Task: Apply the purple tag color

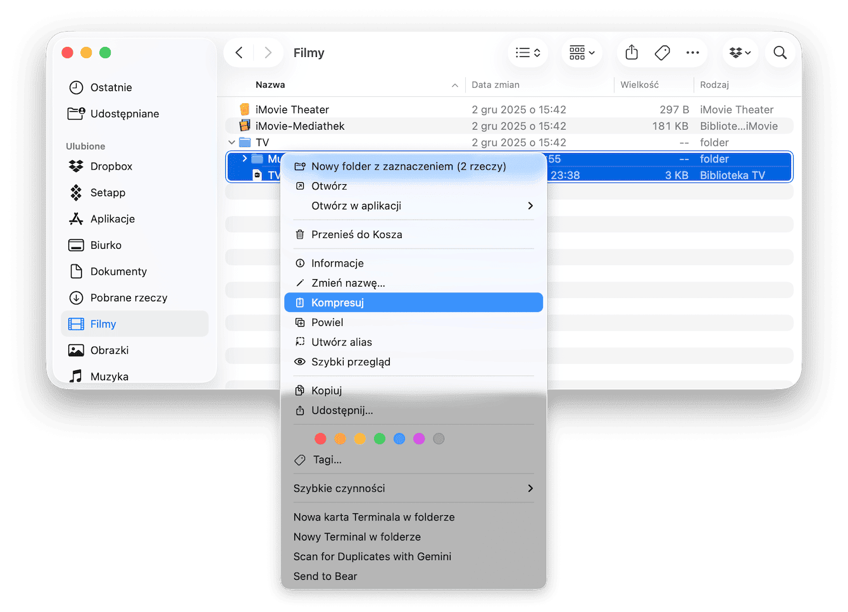Action: (419, 439)
